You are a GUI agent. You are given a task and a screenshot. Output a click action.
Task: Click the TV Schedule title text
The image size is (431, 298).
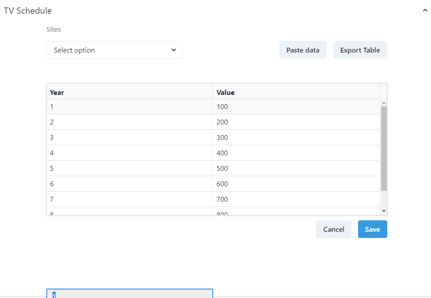click(x=27, y=11)
